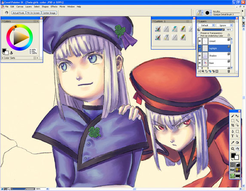Click the layer opacity percentage field
This screenshot has height=191, width=246.
pyautogui.click(x=229, y=30)
